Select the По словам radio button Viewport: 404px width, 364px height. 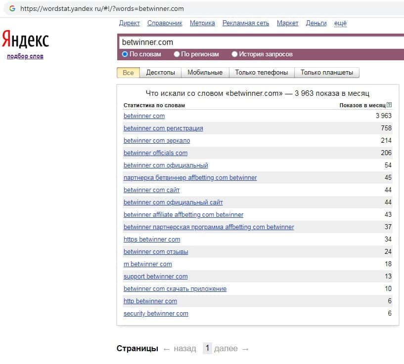click(x=125, y=54)
